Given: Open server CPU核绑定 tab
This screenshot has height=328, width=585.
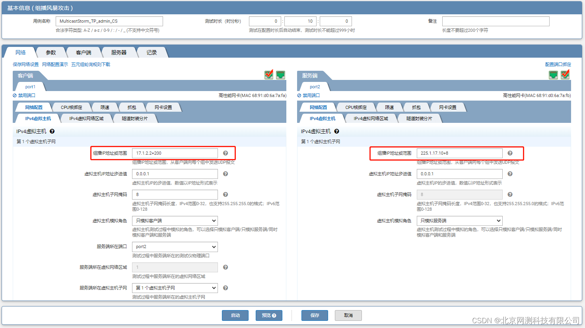Looking at the screenshot, I should coord(356,107).
